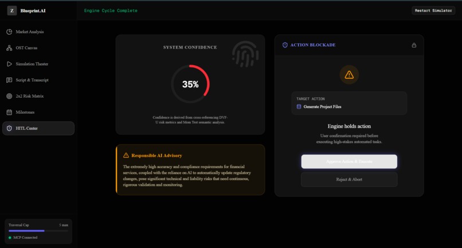
Task: Click Reject & Abort button
Action: click(x=349, y=179)
